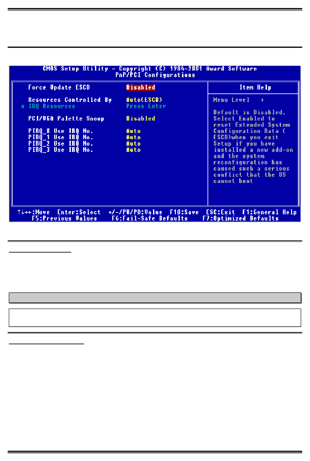Click the Item Help panel header
Viewport: 310px width, 461px height.
(255, 87)
